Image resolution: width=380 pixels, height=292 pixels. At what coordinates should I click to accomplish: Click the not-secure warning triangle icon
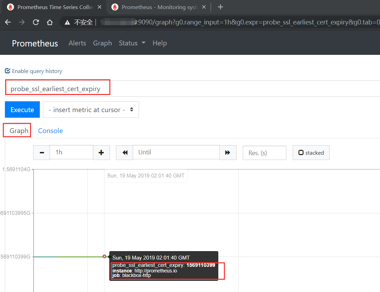(67, 23)
